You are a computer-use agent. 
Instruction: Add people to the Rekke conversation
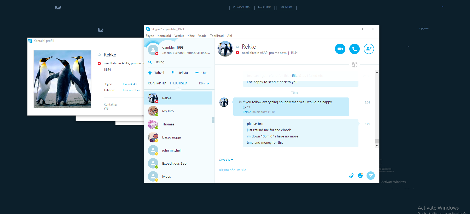pos(369,49)
